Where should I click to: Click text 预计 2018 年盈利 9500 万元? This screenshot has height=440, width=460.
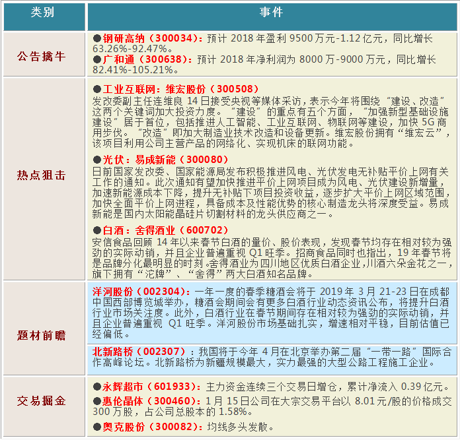[270, 38]
